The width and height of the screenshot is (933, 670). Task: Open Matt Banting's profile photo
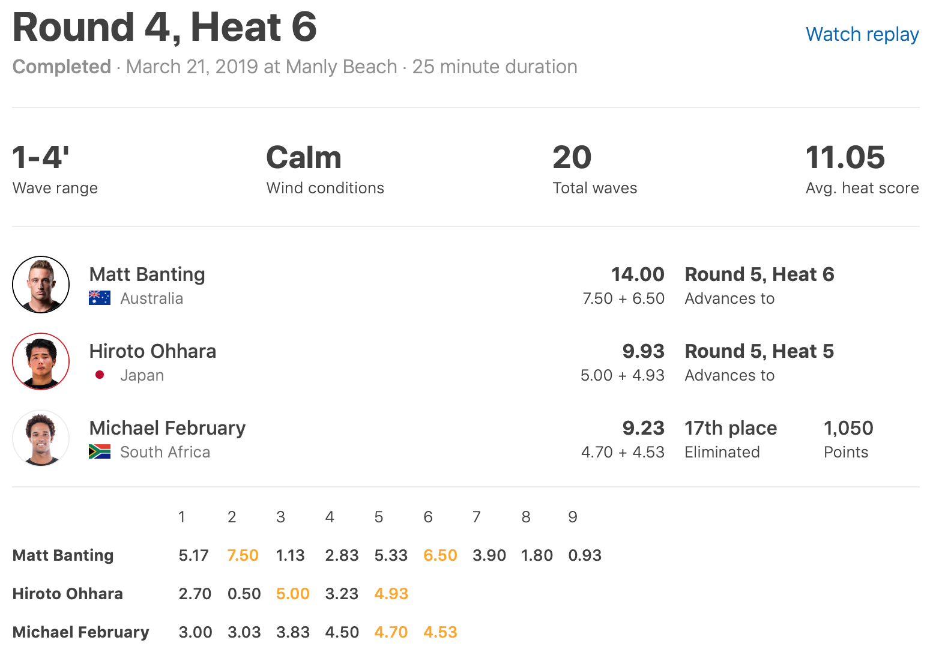tap(41, 285)
